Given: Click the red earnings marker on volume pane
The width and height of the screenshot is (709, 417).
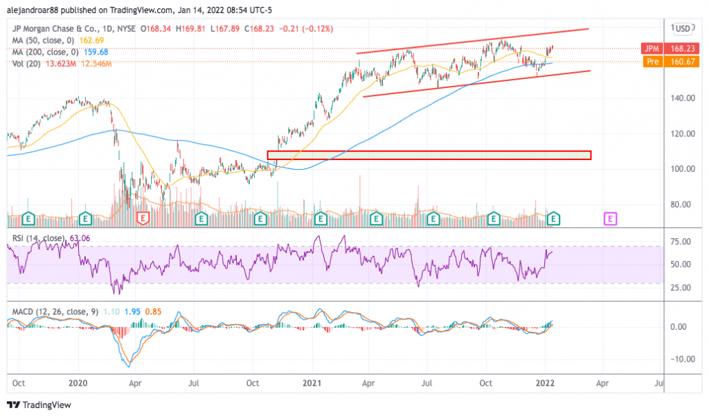Looking at the screenshot, I should [x=143, y=219].
